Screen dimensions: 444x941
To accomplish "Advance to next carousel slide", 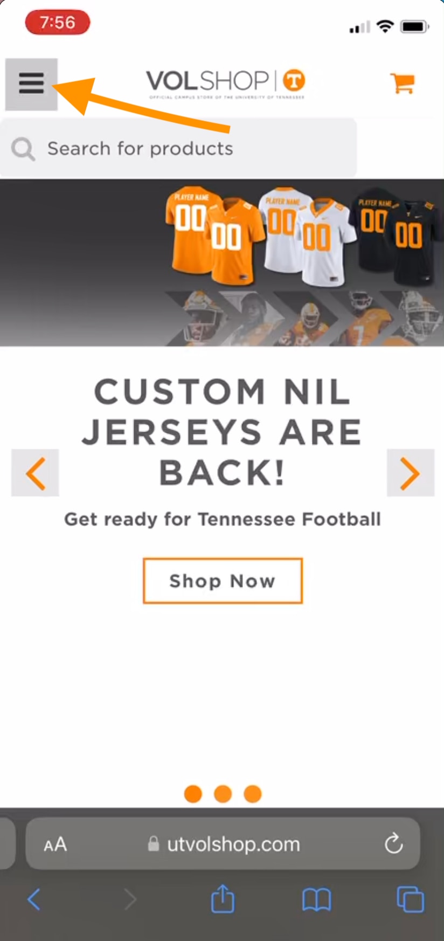I will click(x=411, y=473).
